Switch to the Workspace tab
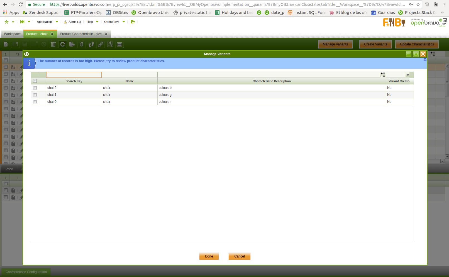The height and width of the screenshot is (277, 449). pos(12,34)
